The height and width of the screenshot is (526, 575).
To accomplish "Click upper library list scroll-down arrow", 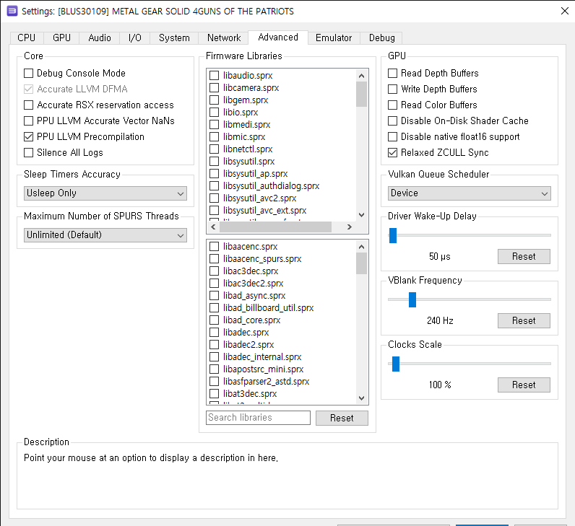I will [x=361, y=215].
